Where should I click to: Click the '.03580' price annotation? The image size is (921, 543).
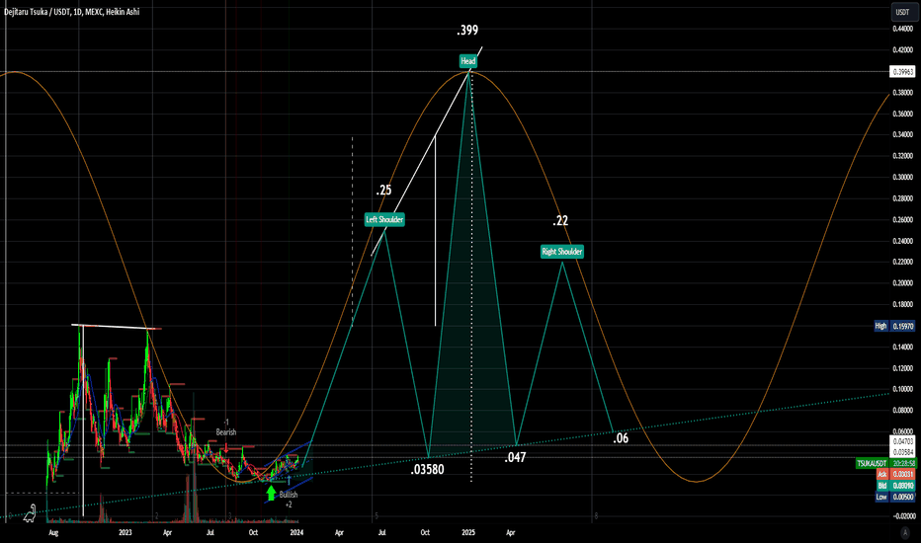click(x=427, y=470)
